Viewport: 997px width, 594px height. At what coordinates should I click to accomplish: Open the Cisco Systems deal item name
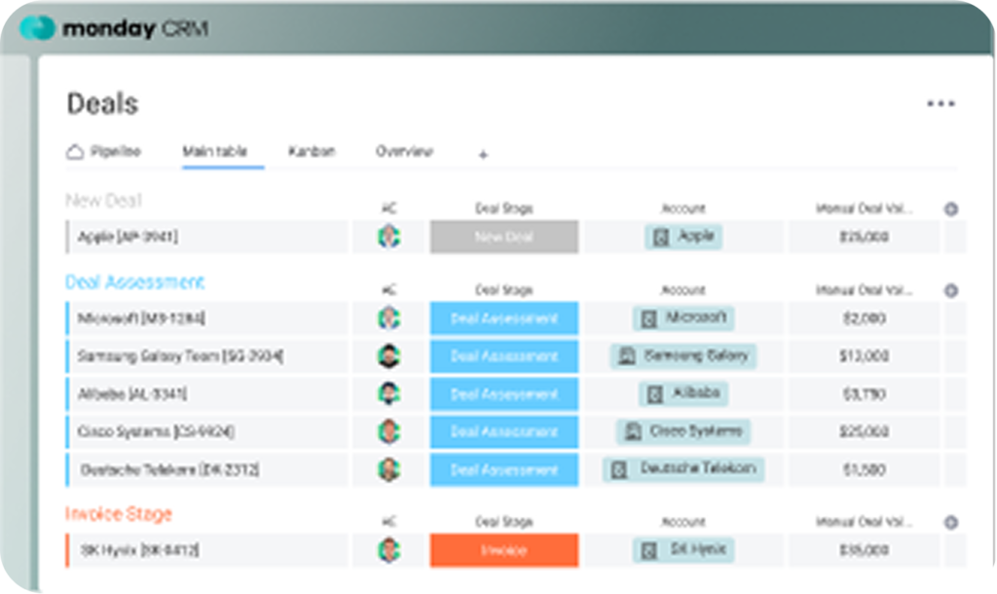point(156,431)
